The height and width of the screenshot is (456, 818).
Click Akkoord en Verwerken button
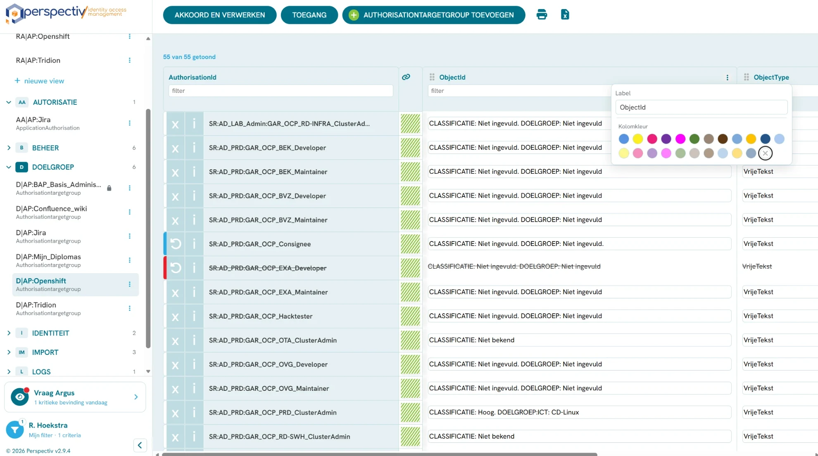pyautogui.click(x=220, y=15)
